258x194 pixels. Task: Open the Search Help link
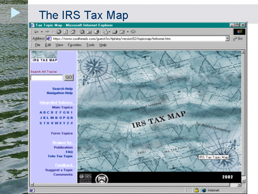[x=62, y=89]
